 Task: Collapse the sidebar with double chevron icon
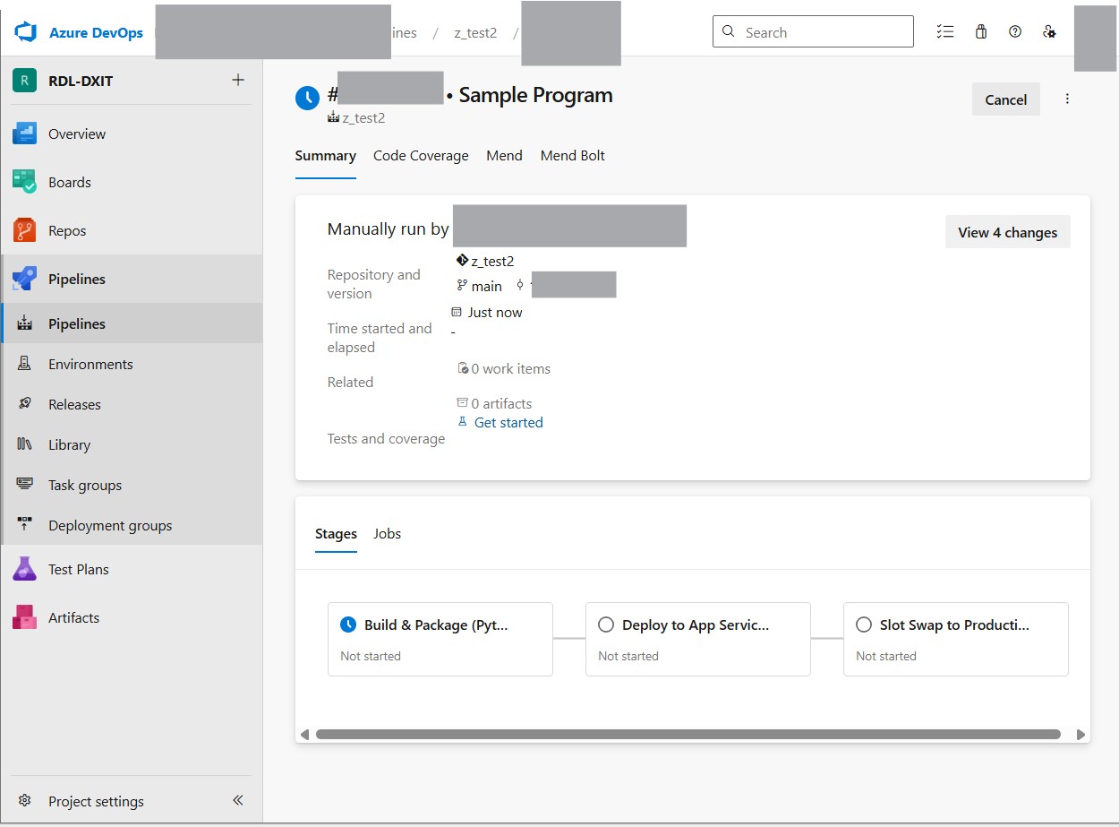click(x=238, y=800)
